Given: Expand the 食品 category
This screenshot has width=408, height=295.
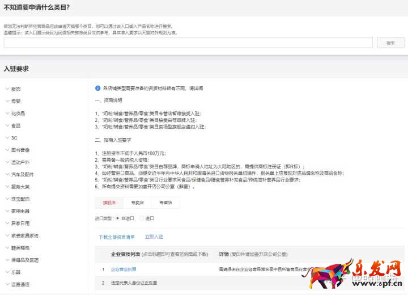Looking at the screenshot, I should [x=16, y=125].
